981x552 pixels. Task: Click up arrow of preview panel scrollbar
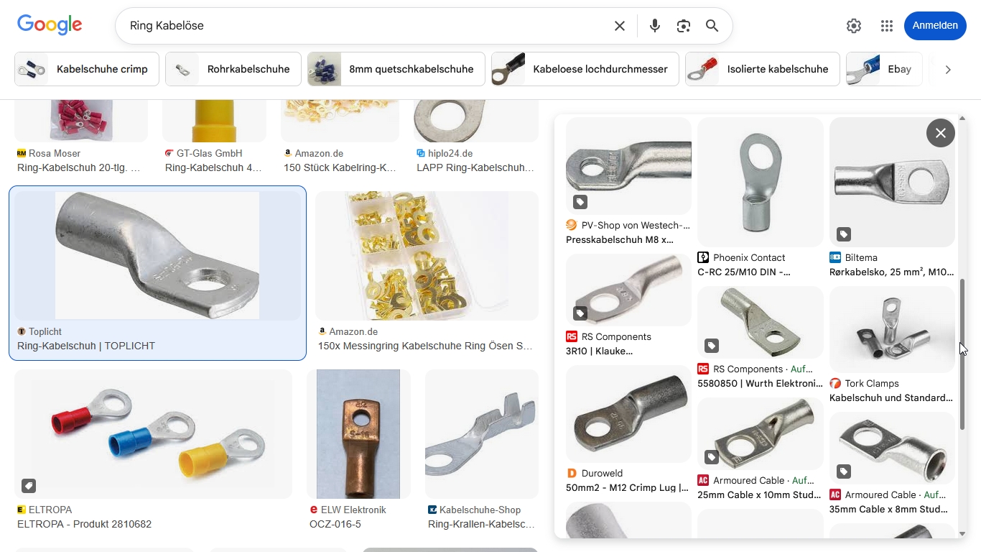point(962,119)
